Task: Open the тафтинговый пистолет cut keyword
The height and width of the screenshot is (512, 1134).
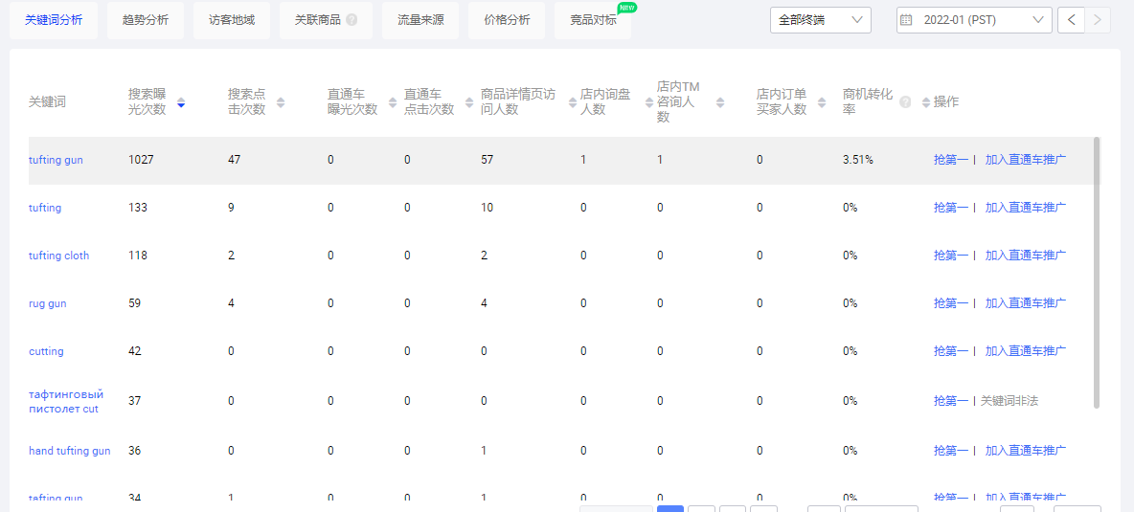Action: click(x=66, y=402)
